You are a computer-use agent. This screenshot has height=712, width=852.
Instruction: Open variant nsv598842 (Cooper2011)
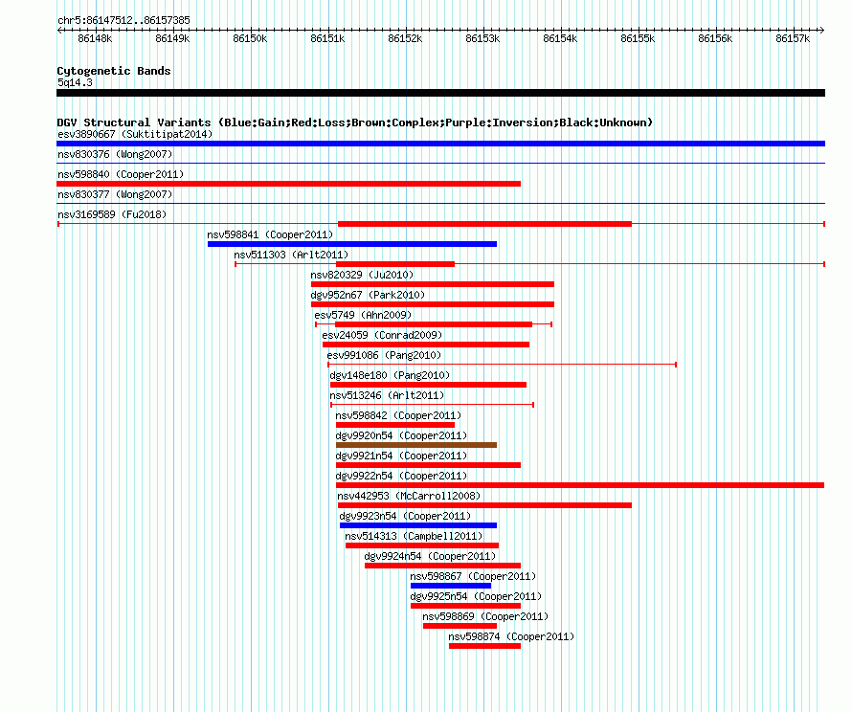[398, 415]
